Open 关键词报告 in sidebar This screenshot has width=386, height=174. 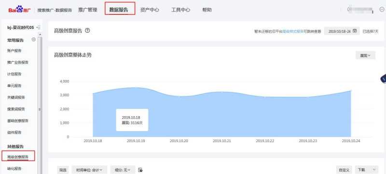[16, 97]
